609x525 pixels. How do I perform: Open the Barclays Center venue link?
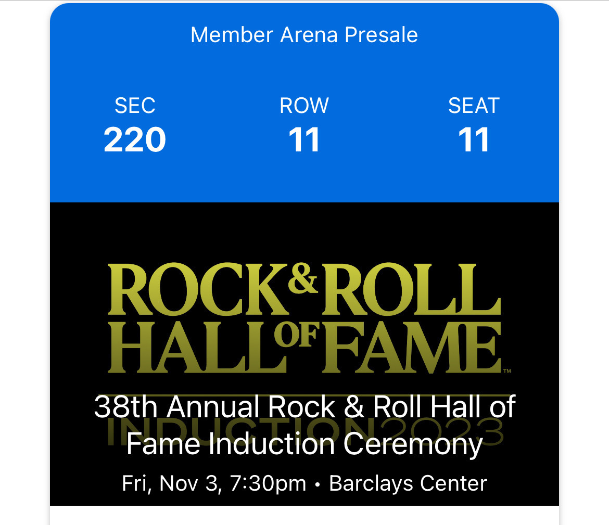tap(408, 483)
